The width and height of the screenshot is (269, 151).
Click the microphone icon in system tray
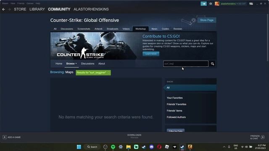pyautogui.click(x=229, y=147)
